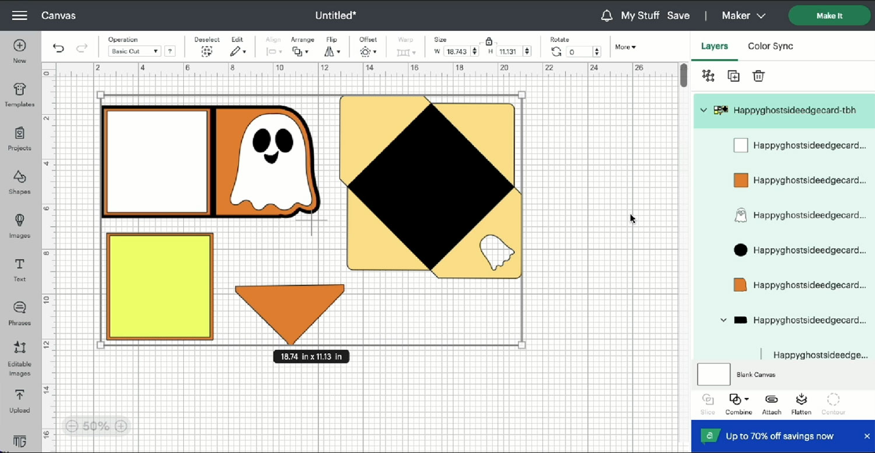The height and width of the screenshot is (453, 875).
Task: Open the Operation dropdown
Action: [133, 51]
